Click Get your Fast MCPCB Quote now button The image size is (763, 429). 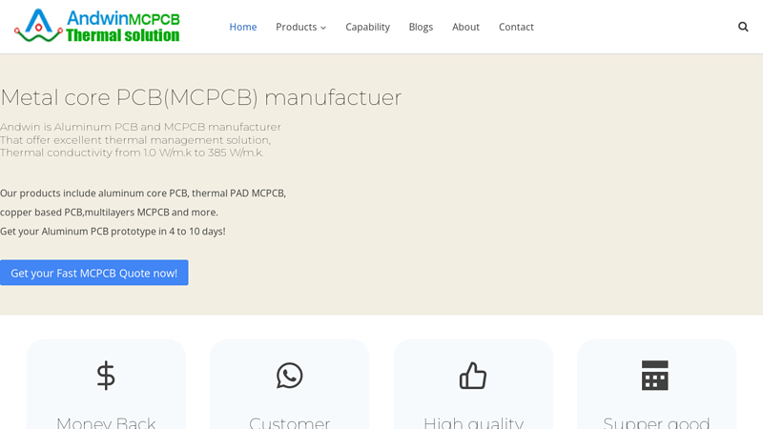coord(93,273)
